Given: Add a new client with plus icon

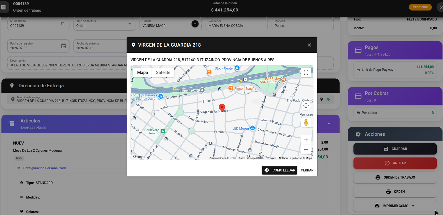Looking at the screenshot, I should (x=195, y=24).
